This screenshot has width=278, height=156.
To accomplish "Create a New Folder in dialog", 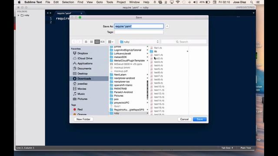I will point(83,119).
